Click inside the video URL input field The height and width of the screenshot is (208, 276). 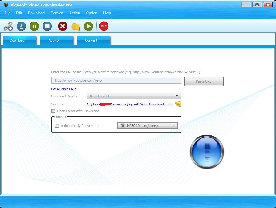pyautogui.click(x=116, y=80)
